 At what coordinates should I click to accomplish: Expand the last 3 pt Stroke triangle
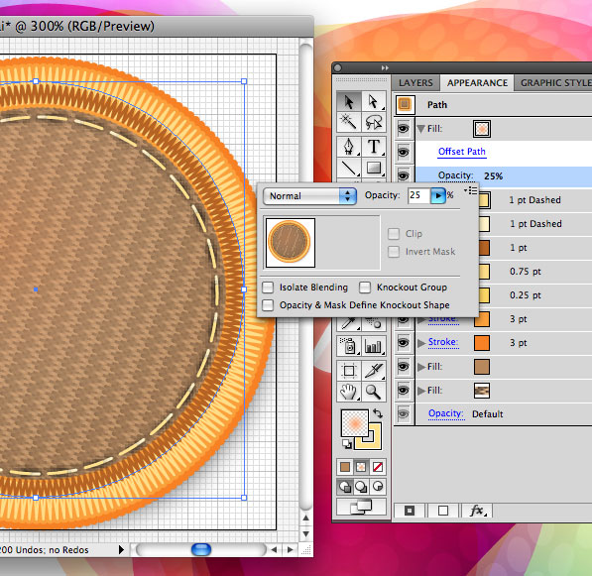[x=421, y=343]
